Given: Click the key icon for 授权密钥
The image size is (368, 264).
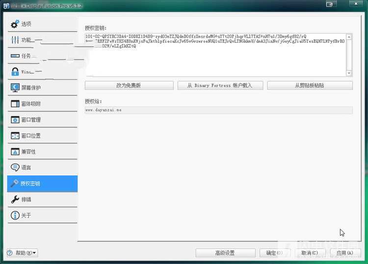Looking at the screenshot, I should pos(15,183).
